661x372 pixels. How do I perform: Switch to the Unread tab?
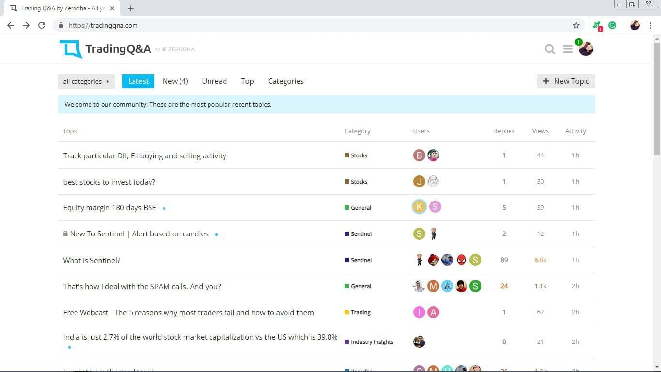(214, 81)
